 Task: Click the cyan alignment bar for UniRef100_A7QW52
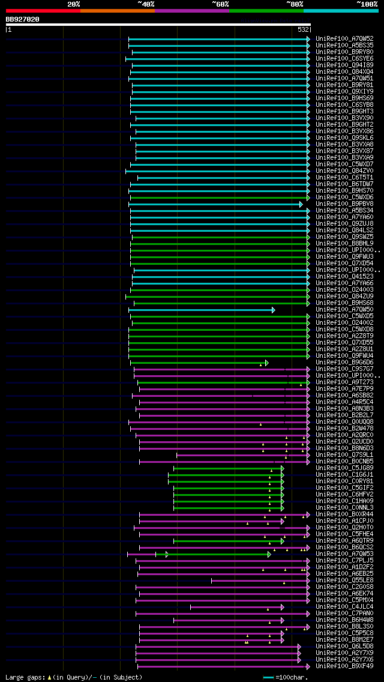219,39
